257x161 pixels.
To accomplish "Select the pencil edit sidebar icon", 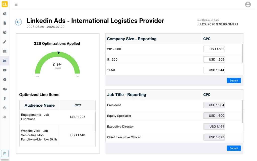I will click(5, 42).
